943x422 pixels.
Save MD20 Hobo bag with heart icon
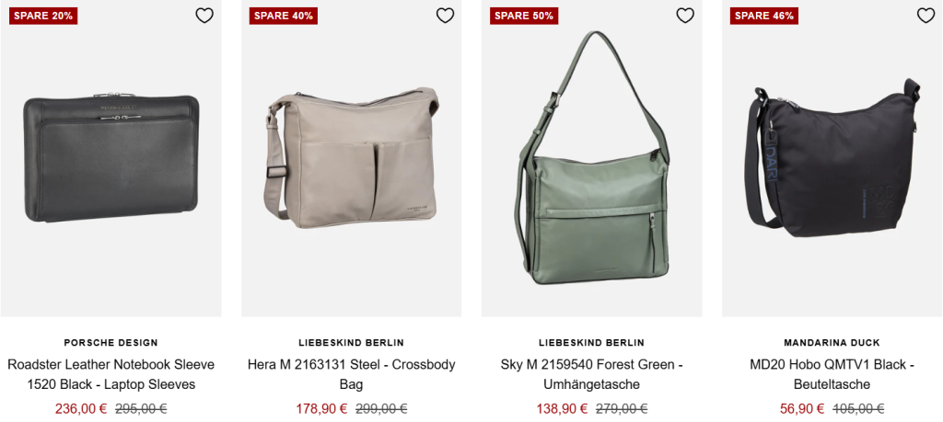pyautogui.click(x=926, y=16)
